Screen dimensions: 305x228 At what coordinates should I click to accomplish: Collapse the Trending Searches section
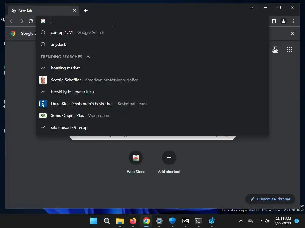click(88, 57)
